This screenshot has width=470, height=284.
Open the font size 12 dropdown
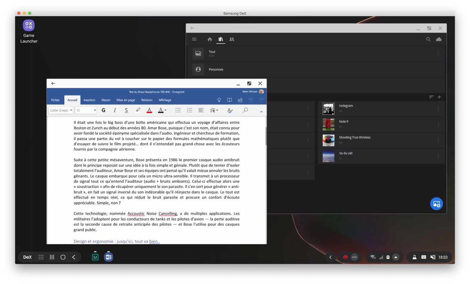pos(86,110)
